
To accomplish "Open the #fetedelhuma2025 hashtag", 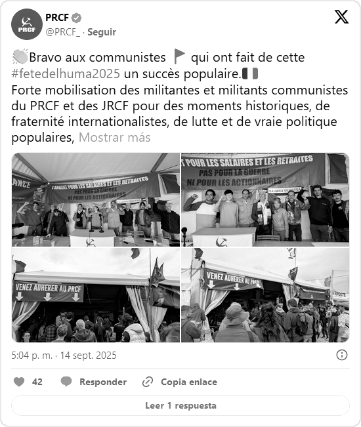I will tap(66, 74).
